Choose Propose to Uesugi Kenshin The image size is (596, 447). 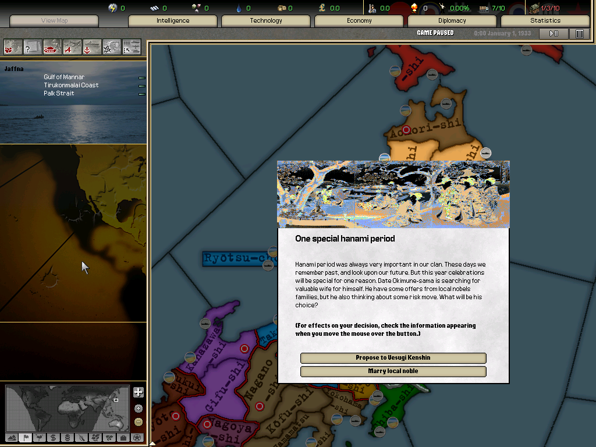393,358
